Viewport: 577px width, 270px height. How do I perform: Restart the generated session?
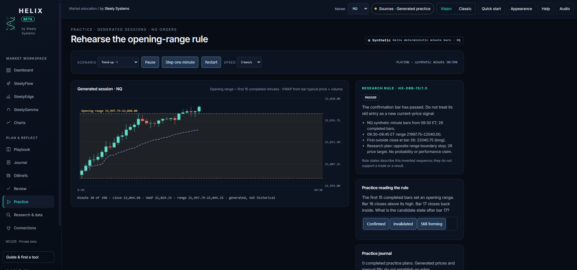(211, 62)
